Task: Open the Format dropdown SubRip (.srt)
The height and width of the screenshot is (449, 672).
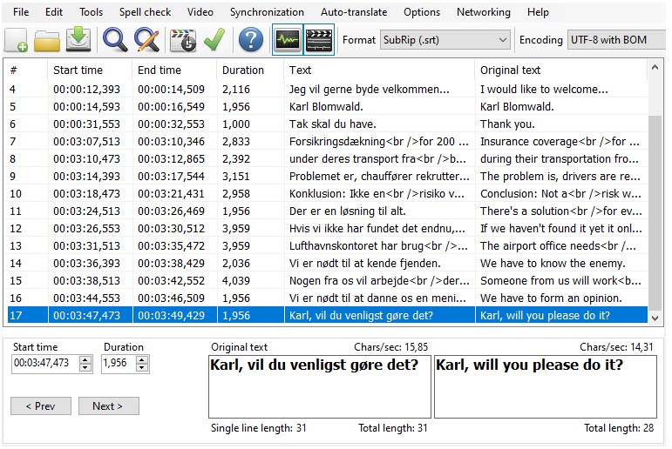Action: (x=445, y=40)
